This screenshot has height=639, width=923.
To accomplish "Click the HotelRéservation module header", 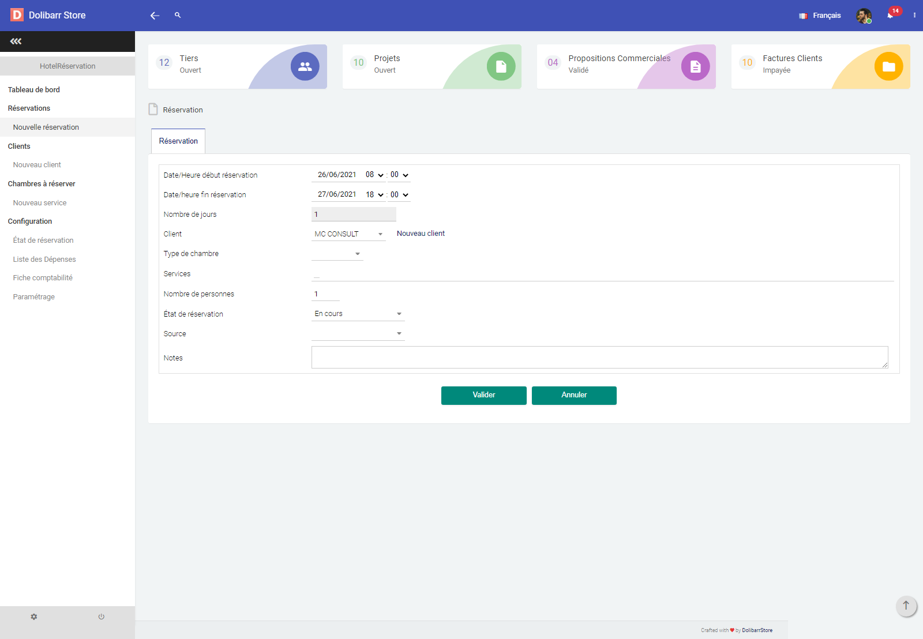I will (x=67, y=66).
